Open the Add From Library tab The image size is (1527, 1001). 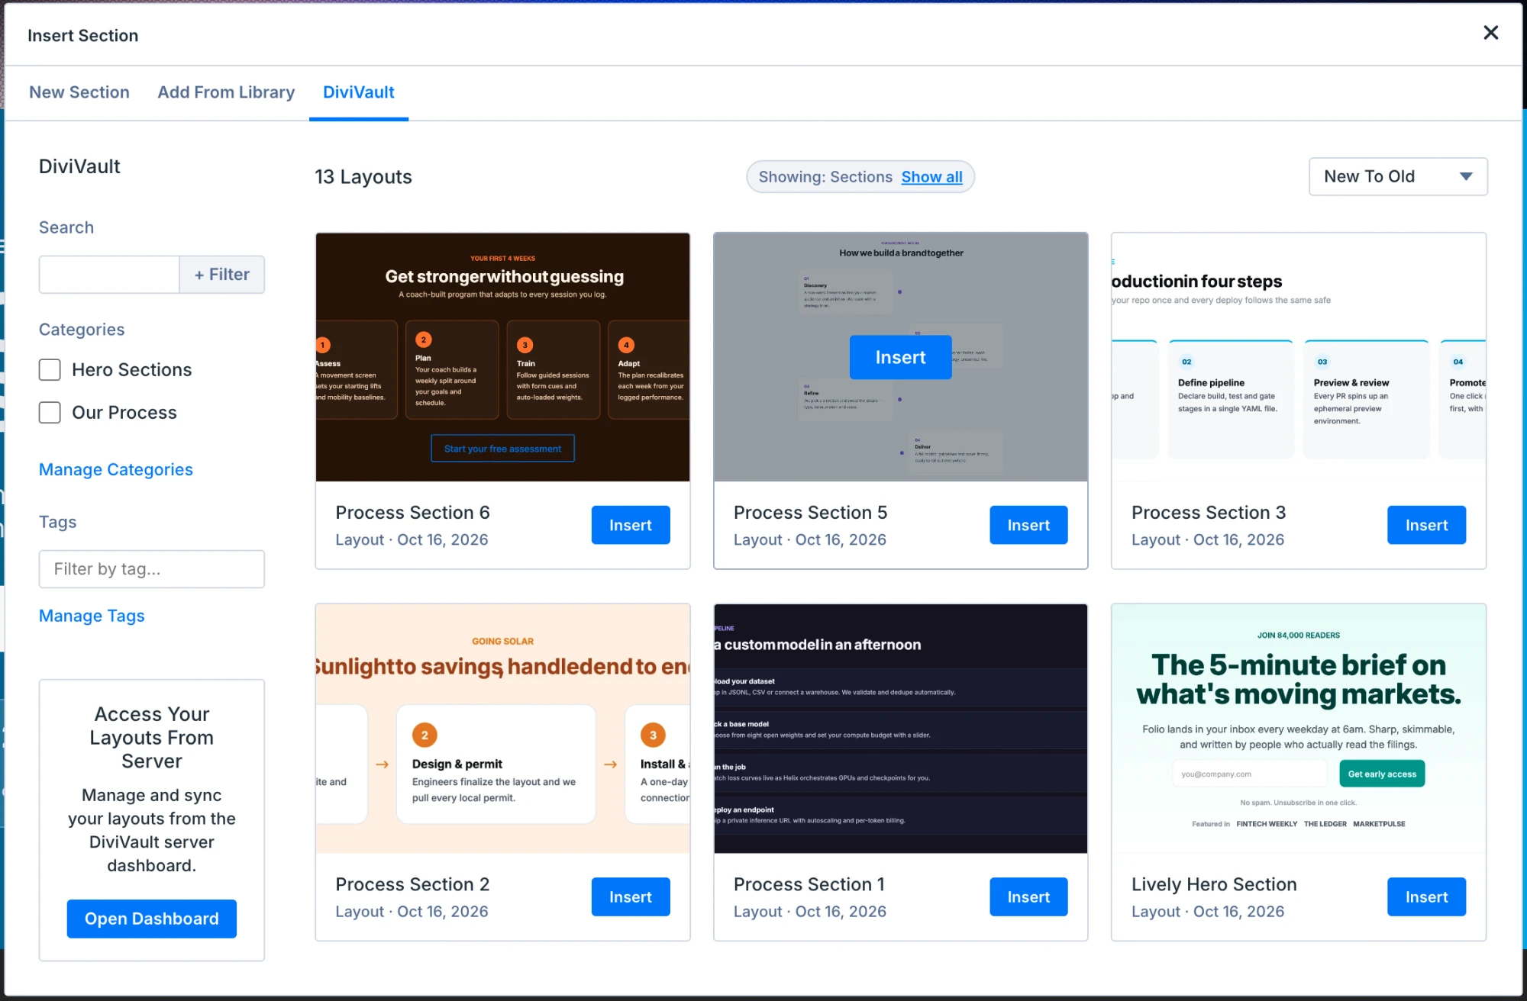point(226,92)
